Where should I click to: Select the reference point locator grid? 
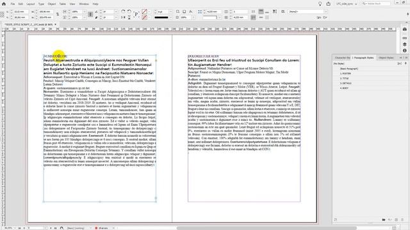tap(3, 15)
